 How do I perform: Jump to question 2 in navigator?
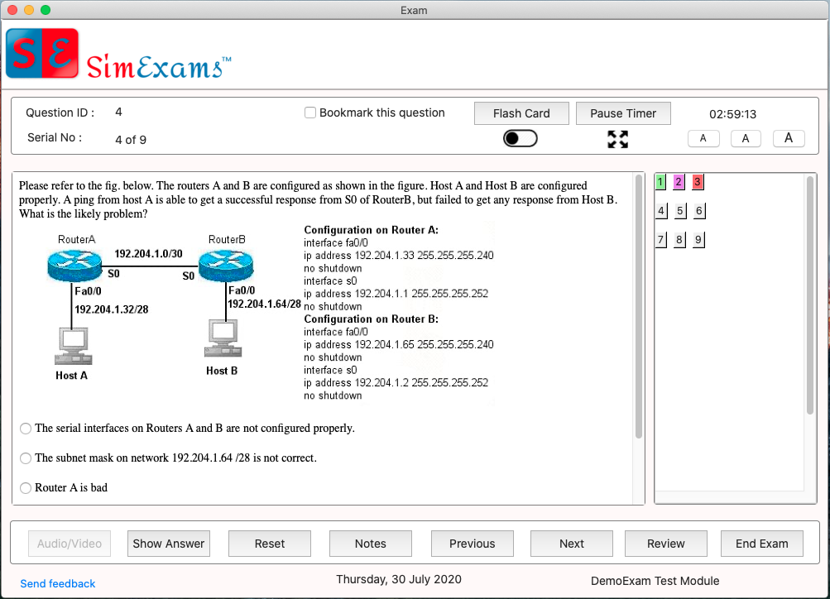(x=679, y=182)
